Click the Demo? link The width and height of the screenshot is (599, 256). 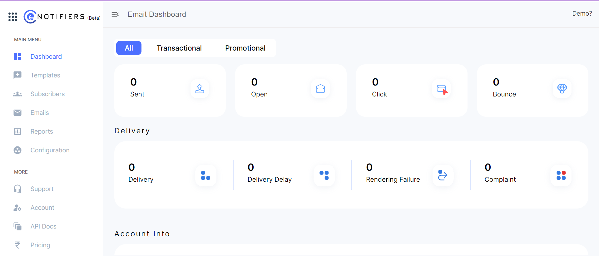582,13
